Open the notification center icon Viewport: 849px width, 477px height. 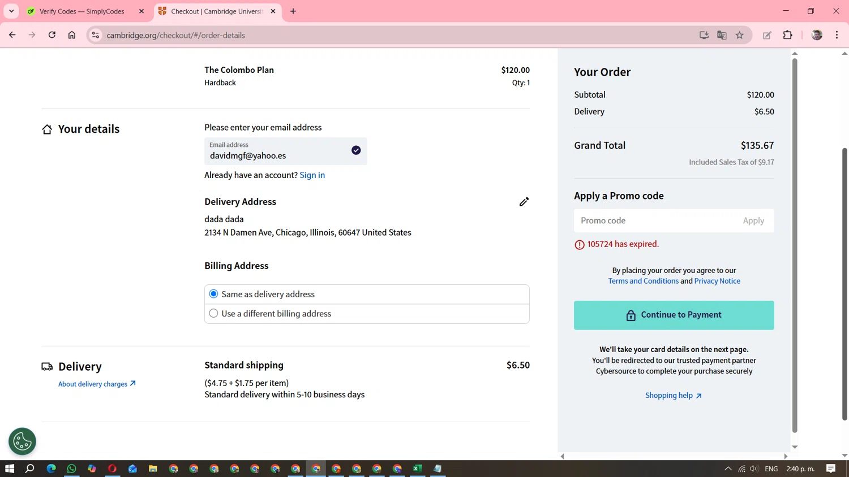tap(831, 469)
